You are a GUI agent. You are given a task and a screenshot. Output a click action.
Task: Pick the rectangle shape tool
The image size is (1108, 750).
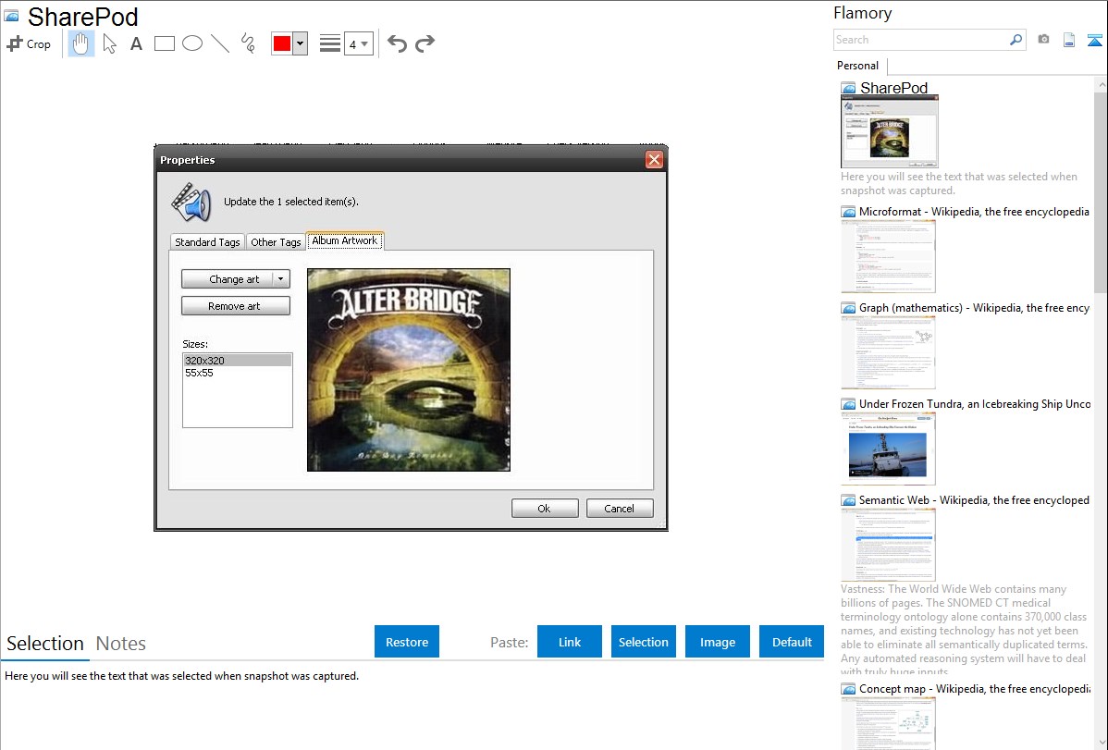click(x=165, y=43)
